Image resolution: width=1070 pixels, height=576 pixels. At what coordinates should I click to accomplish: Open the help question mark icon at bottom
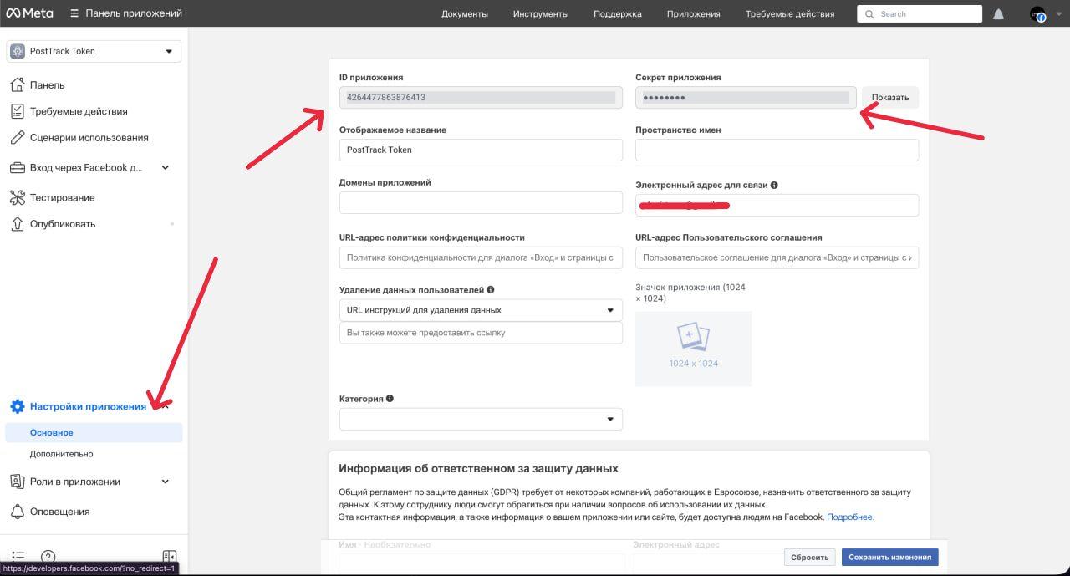48,556
